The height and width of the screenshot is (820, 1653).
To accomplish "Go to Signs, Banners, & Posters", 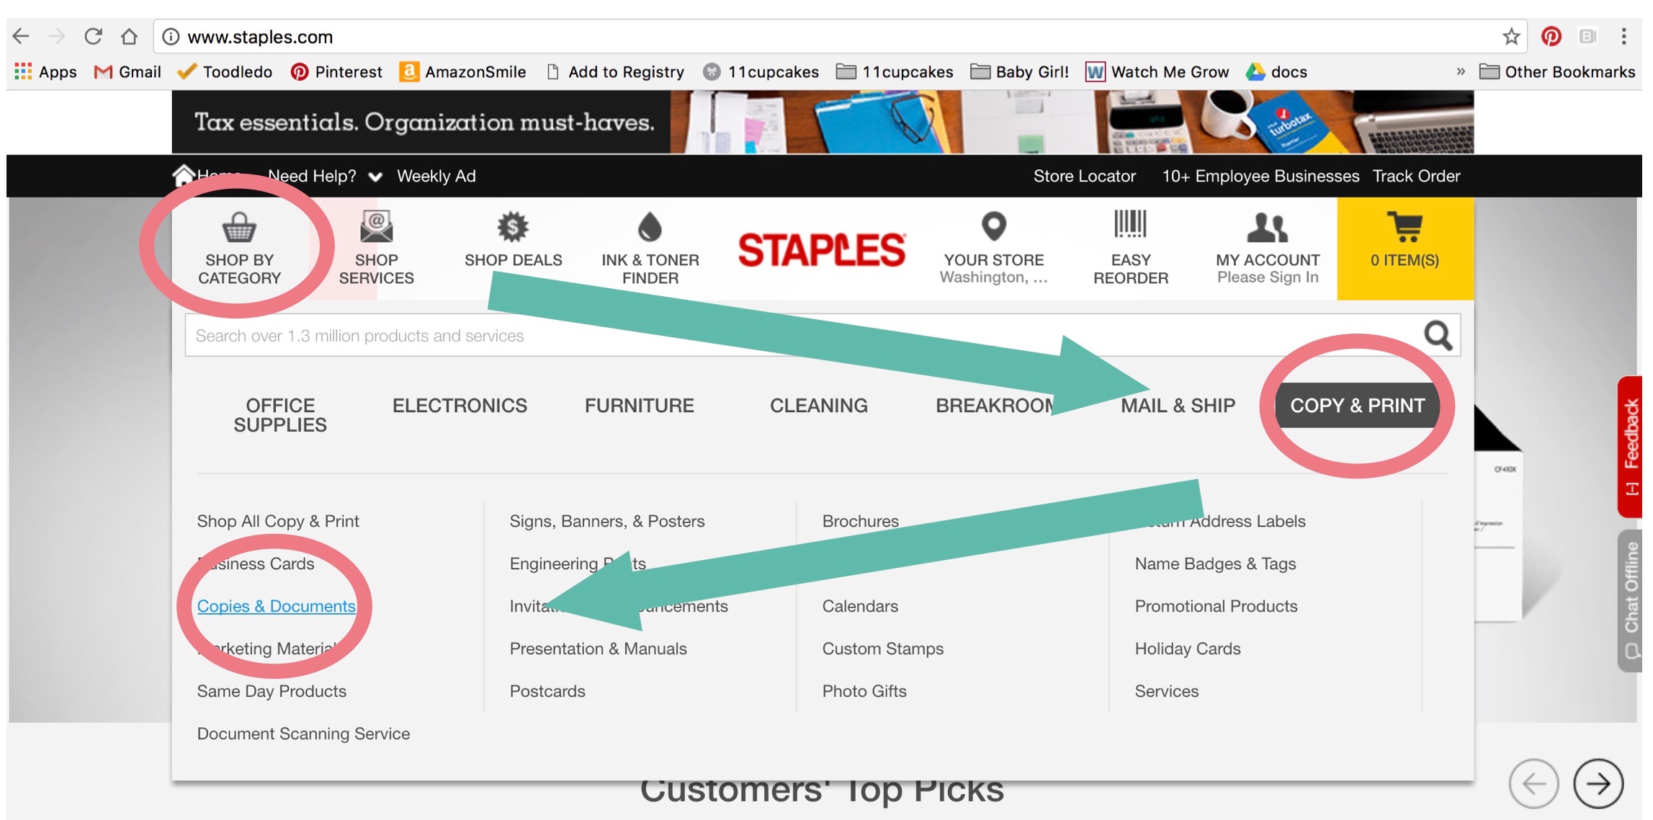I will click(x=607, y=522).
